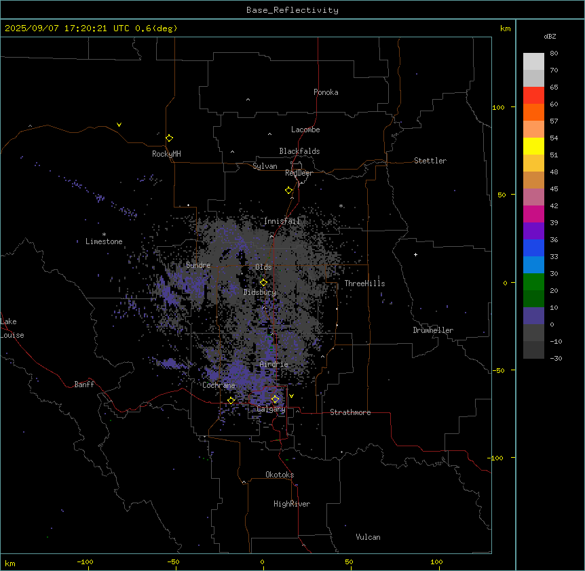
Task: Click the Strathmore town label
Action: [x=350, y=412]
